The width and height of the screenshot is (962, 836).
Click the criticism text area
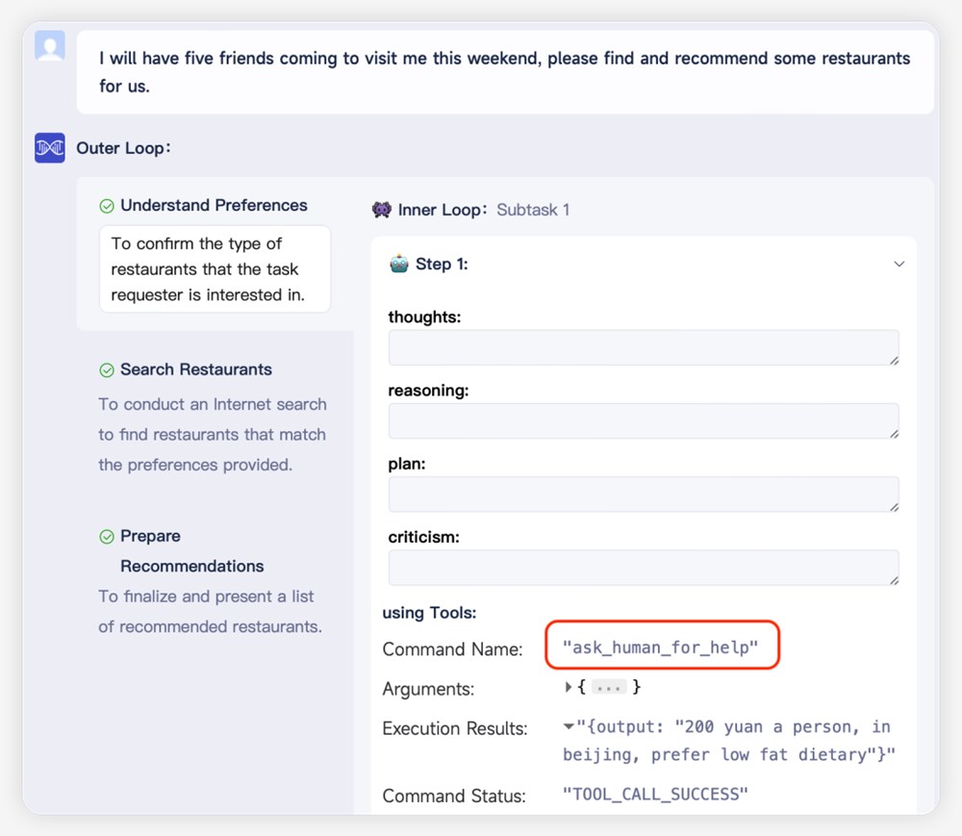coord(644,568)
